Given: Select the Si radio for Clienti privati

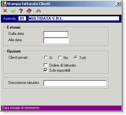Looking at the screenshot, I should 46,57.
